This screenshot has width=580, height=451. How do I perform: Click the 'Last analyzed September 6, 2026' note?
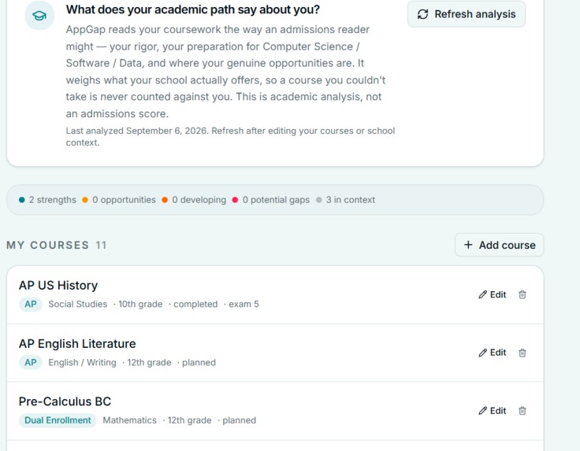[230, 137]
